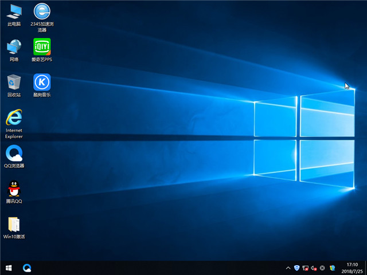Open the Windows Start menu
Screen dimensions: 367x275
point(9,268)
